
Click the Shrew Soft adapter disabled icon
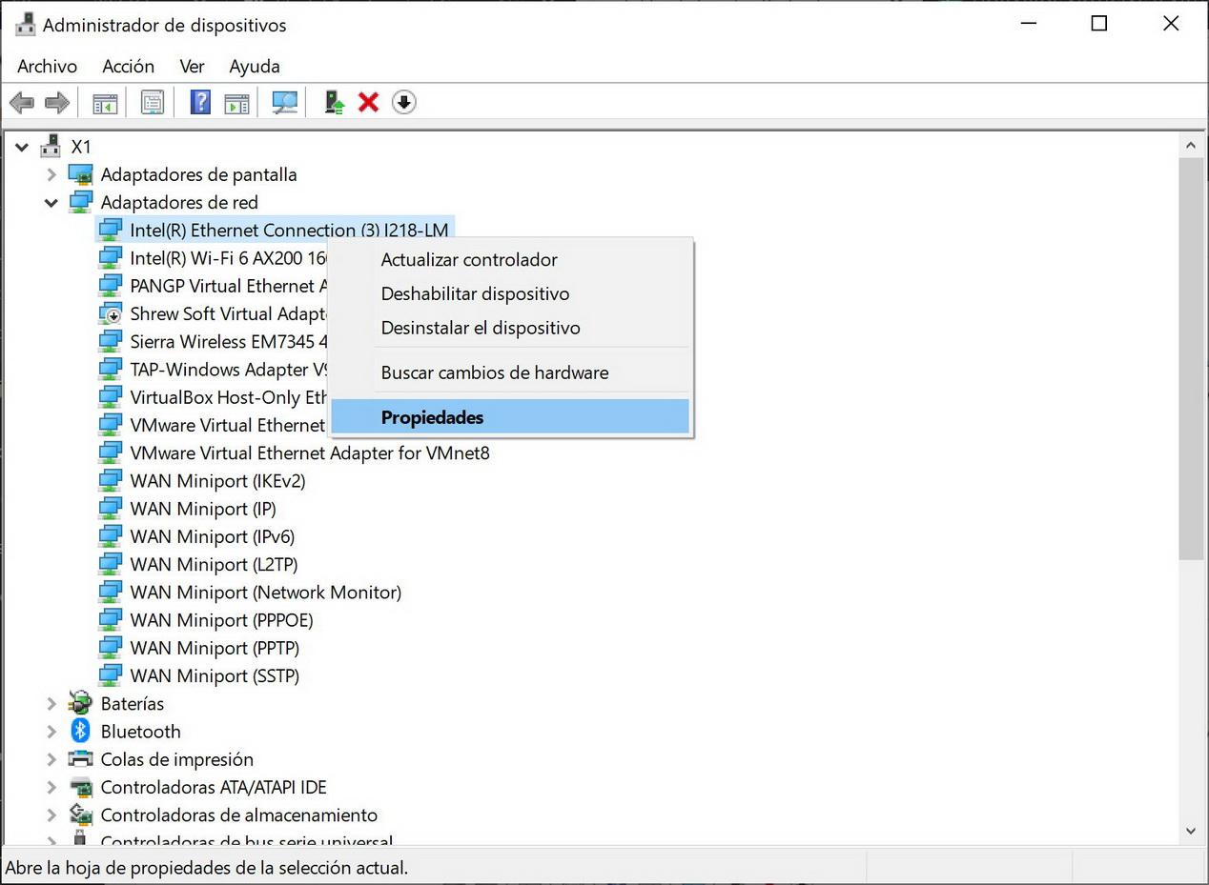[x=112, y=313]
